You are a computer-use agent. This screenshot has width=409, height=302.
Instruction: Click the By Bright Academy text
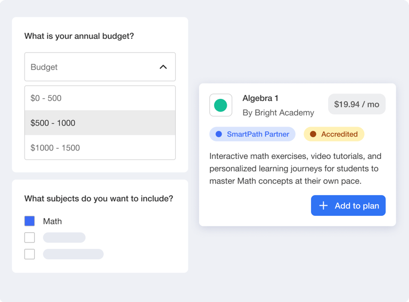278,113
